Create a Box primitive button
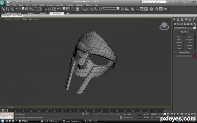 [x=179, y=37]
